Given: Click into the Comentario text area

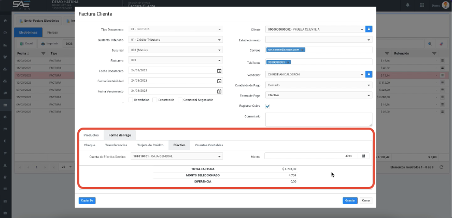Looking at the screenshot, I should pyautogui.click(x=319, y=119).
